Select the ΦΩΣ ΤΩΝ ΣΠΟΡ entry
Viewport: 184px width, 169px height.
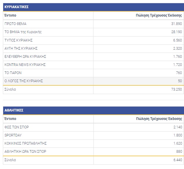tap(17, 127)
